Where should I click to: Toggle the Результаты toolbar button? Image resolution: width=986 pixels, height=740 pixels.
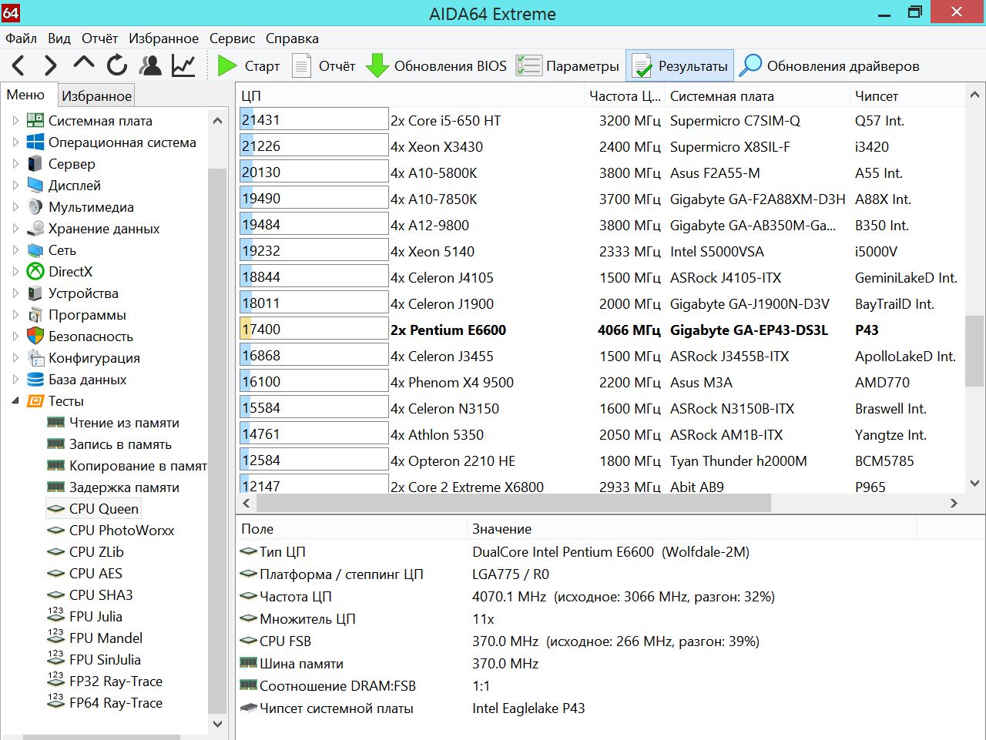[x=680, y=66]
